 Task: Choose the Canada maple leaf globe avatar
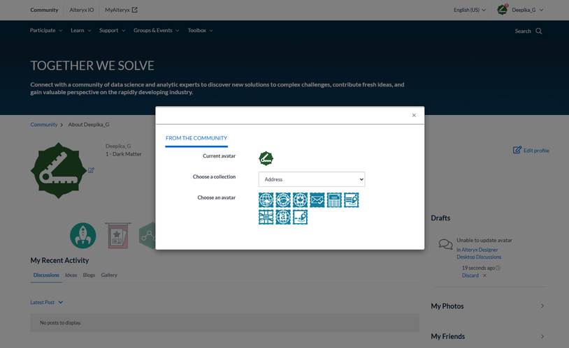coord(300,200)
